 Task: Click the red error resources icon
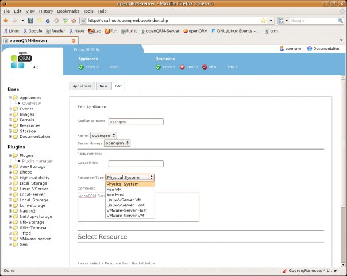click(x=182, y=67)
